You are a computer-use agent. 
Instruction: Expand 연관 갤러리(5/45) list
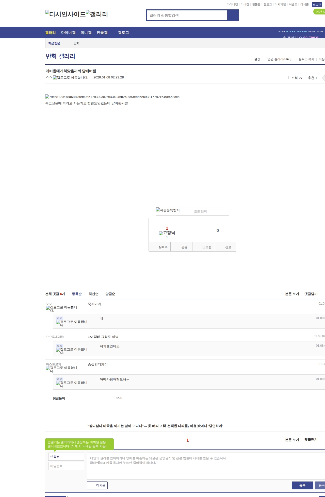(x=279, y=59)
